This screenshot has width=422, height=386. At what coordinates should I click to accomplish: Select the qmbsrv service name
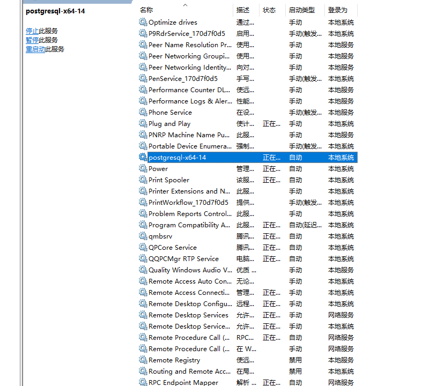tap(160, 236)
